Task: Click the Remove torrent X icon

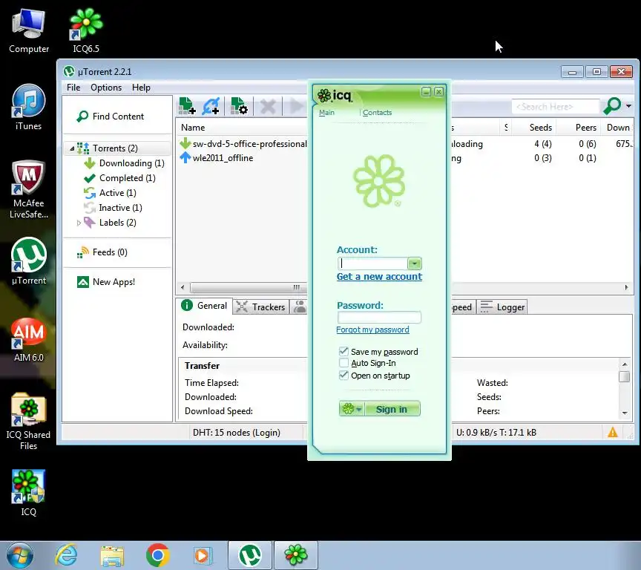Action: click(268, 106)
